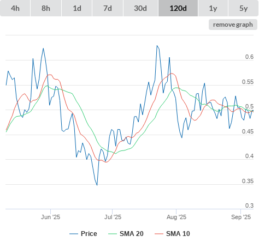Click the active 120d tab
The width and height of the screenshot is (259, 248).
coord(178,8)
